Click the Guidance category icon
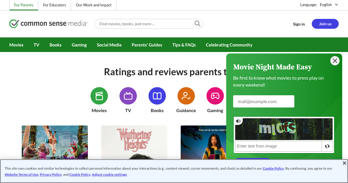 tap(186, 96)
